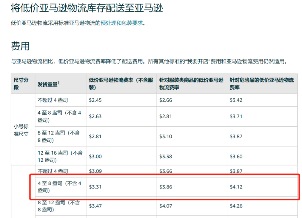The width and height of the screenshot is (302, 218).
Task: Click the $3.42 price cell
Action: coord(262,100)
